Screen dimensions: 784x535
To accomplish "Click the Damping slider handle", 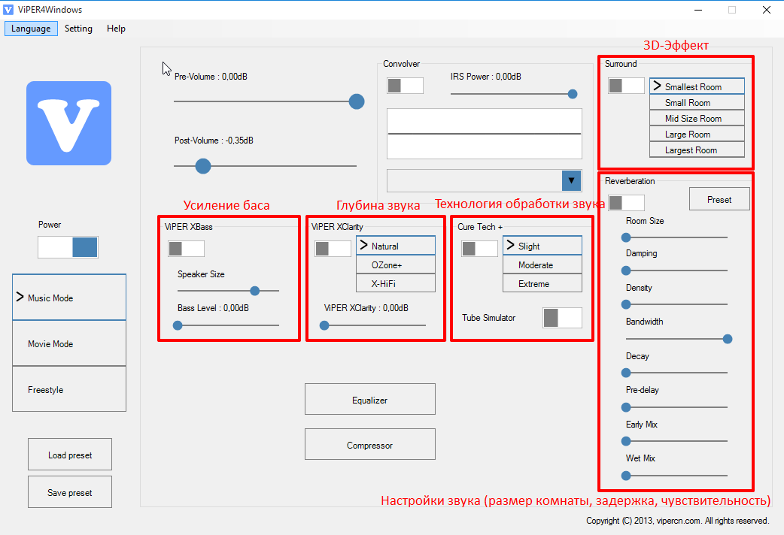I will (626, 271).
